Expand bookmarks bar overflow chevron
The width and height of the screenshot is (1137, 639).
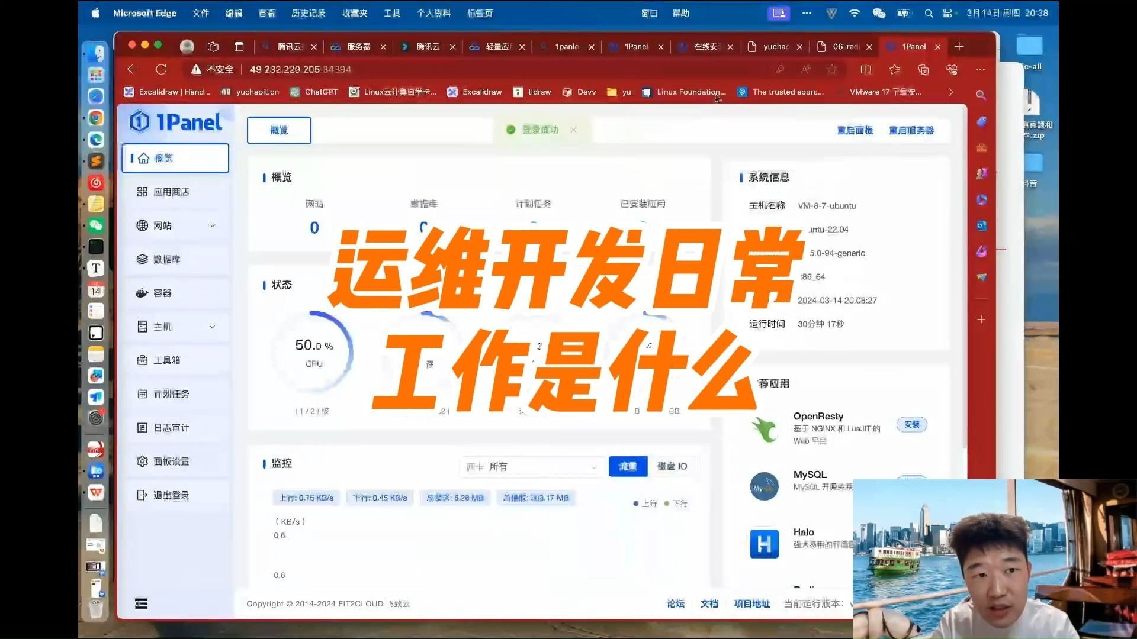pyautogui.click(x=950, y=92)
